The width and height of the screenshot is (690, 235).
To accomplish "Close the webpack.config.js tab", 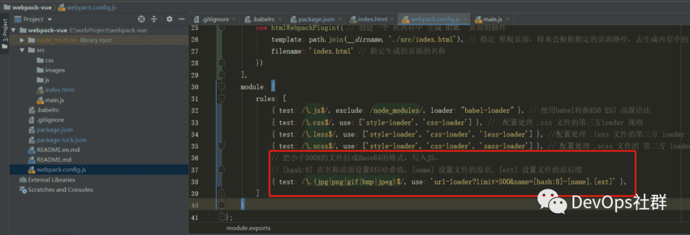I will 464,19.
